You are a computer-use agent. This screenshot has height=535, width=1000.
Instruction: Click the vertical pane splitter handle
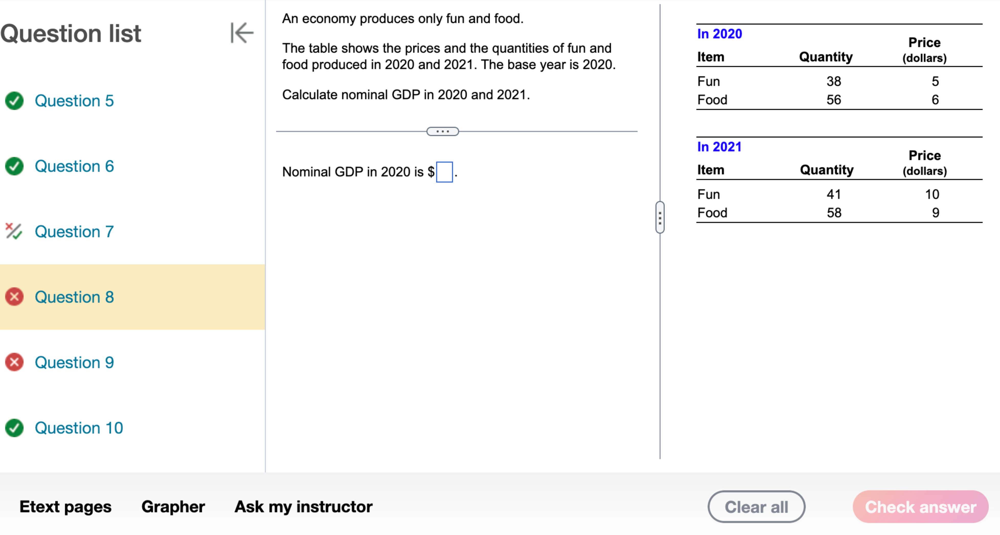click(660, 218)
